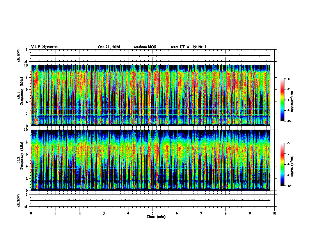
Task: Click time axis tick label "7"
Action: (201, 213)
